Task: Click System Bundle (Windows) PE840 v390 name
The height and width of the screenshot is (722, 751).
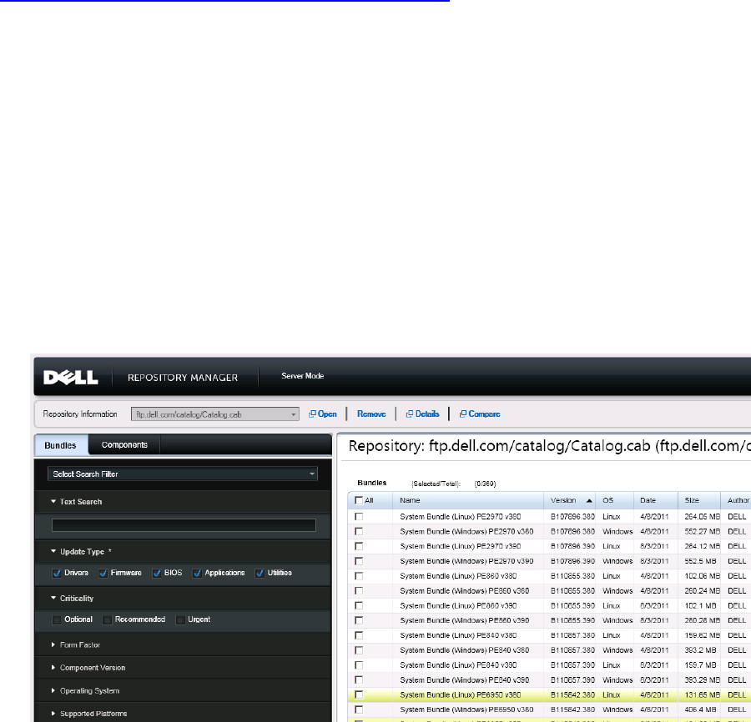Action: coord(465,679)
